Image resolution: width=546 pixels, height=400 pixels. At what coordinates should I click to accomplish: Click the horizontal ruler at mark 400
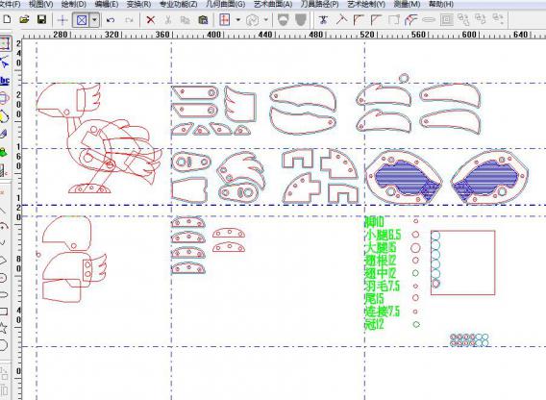pyautogui.click(x=214, y=35)
